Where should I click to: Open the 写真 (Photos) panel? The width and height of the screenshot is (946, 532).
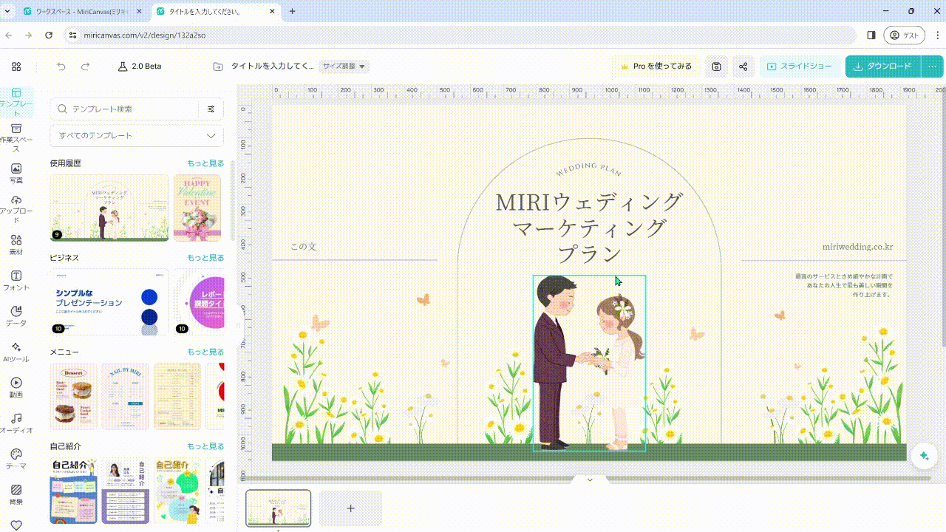pyautogui.click(x=16, y=170)
